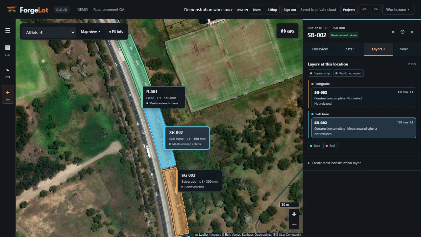
Task: Open the Billing page
Action: 272,10
